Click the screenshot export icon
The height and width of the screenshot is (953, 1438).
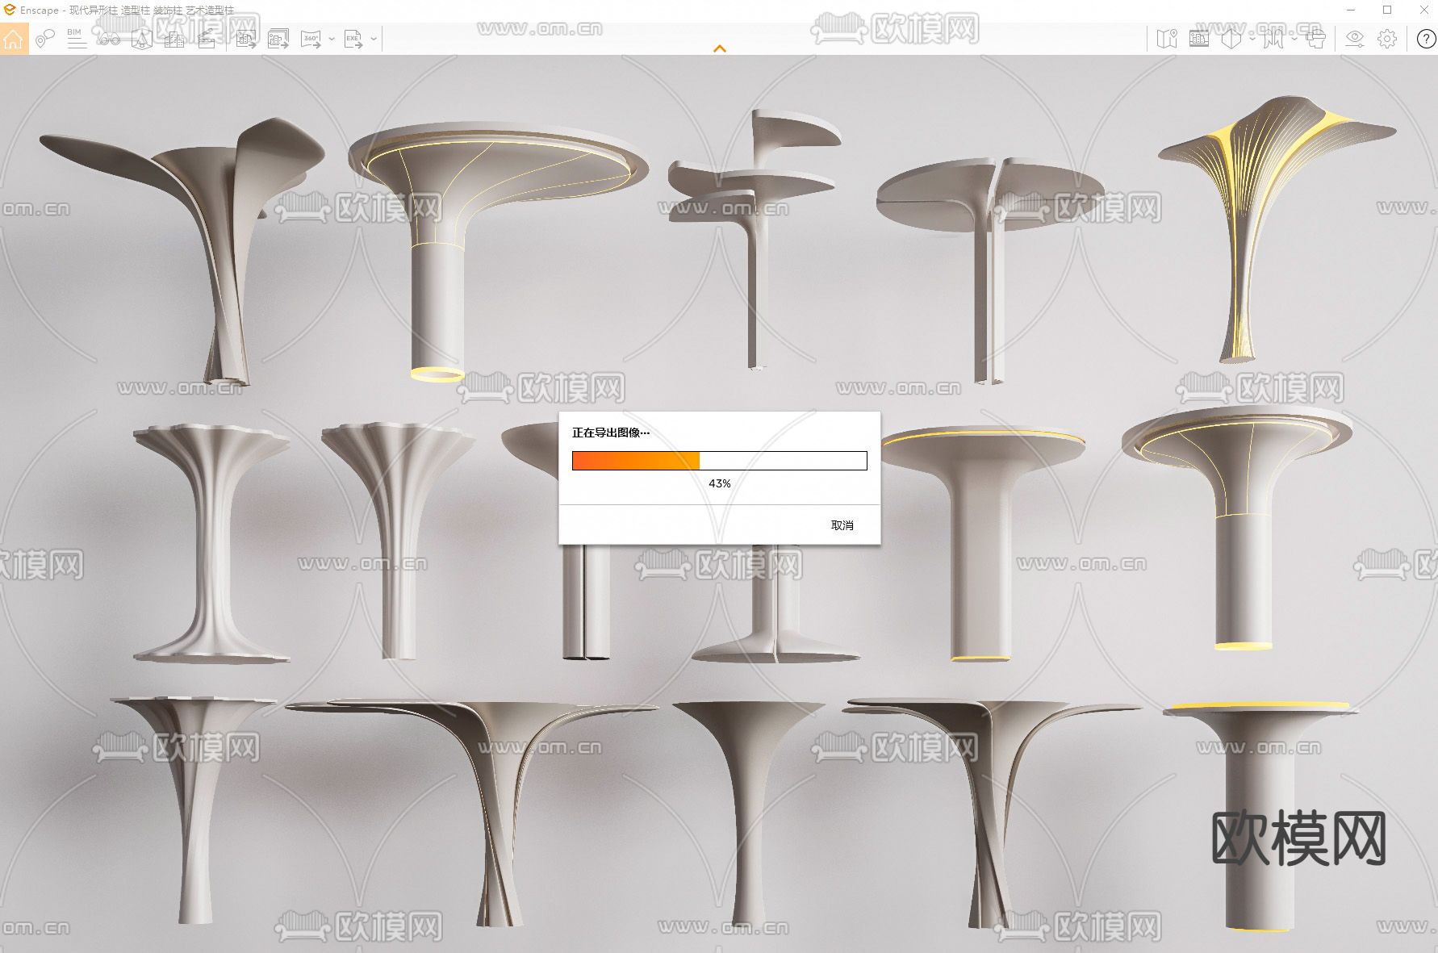[x=246, y=39]
